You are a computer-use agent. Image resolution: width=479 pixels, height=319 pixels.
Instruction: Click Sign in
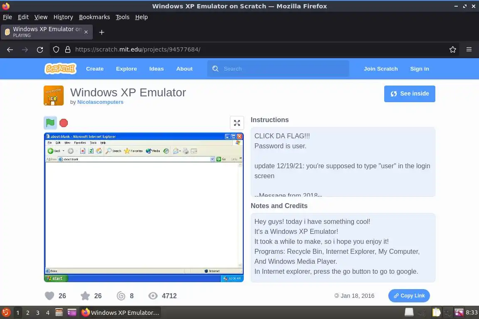point(420,69)
